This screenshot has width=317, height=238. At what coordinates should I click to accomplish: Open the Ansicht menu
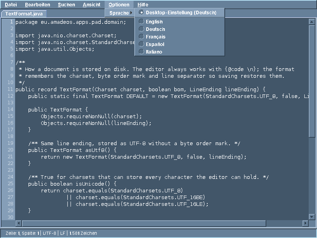coord(92,4)
